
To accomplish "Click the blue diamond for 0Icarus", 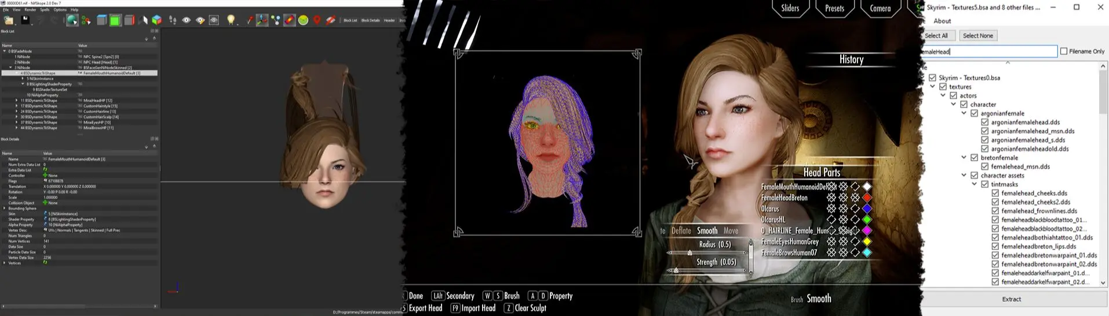I will 867,209.
